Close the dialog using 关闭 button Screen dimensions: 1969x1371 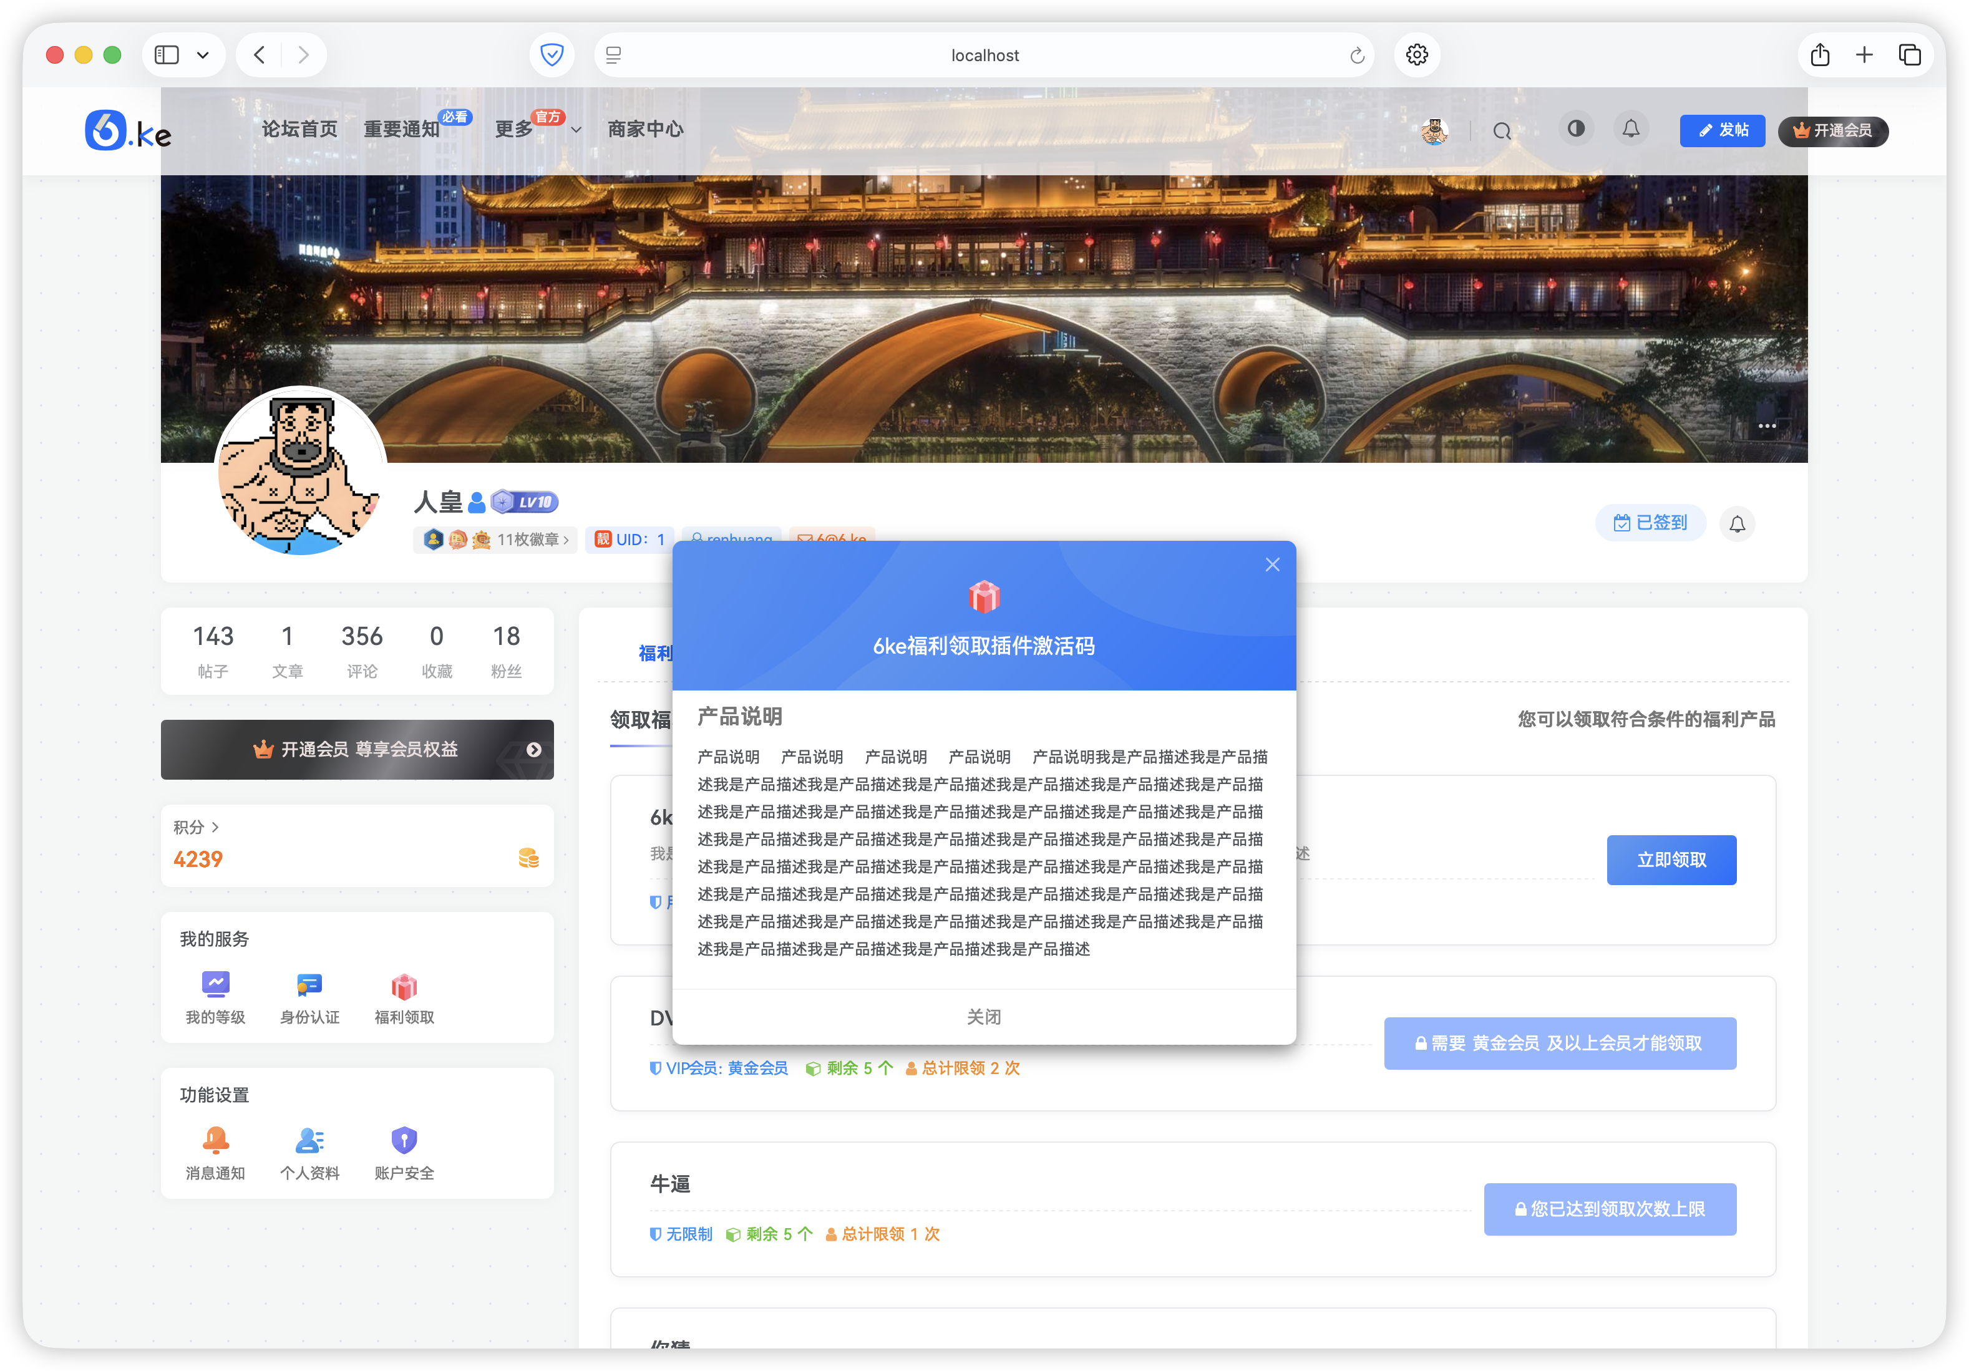tap(984, 1016)
